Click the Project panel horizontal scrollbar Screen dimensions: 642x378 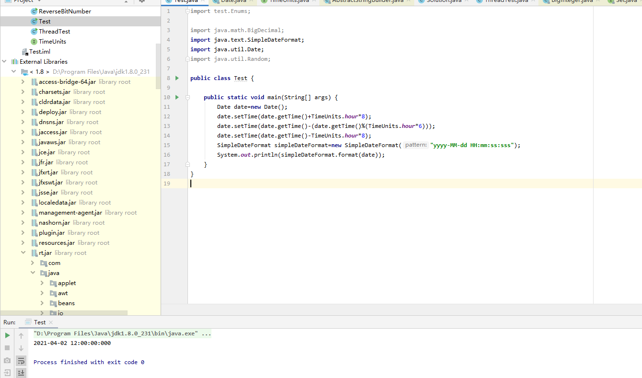pos(64,313)
